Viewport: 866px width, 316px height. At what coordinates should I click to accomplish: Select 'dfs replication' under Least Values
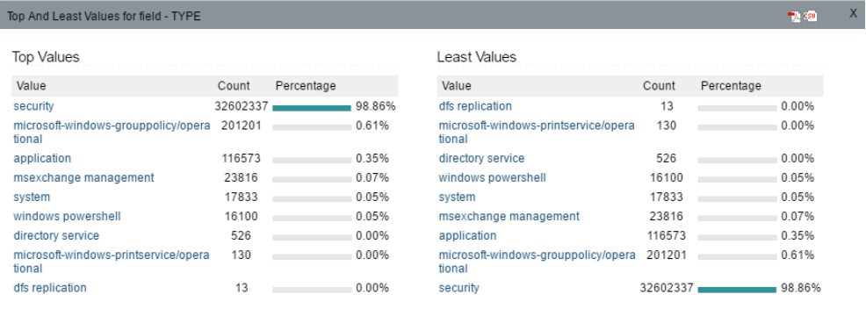point(475,106)
